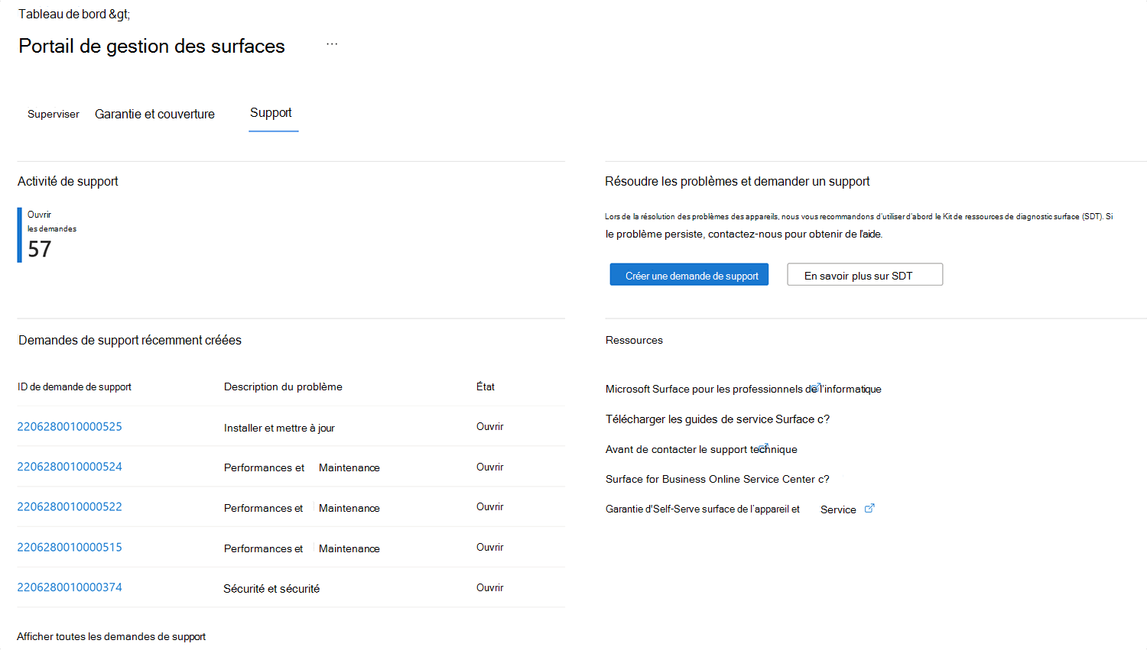
Task: Open support request 2206280010000522
Action: click(70, 506)
